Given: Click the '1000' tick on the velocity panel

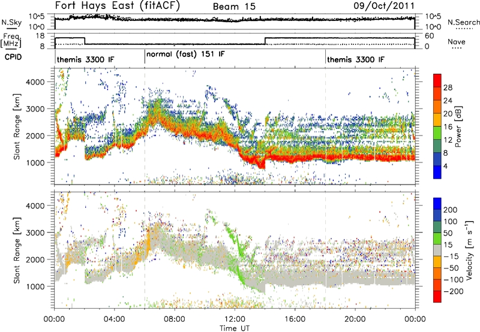Looking at the screenshot, I should [x=35, y=286].
